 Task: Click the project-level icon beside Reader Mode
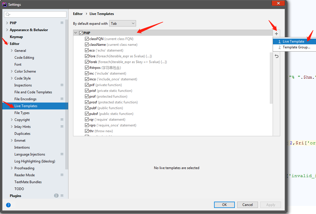click(x=62, y=175)
